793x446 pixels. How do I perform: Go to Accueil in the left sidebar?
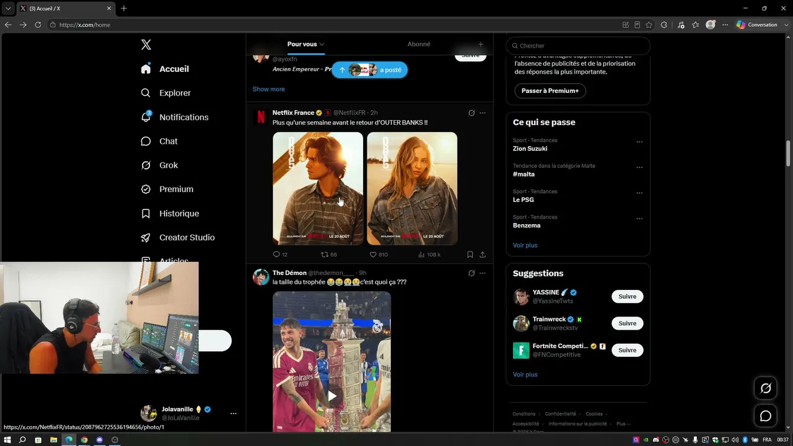[165, 69]
